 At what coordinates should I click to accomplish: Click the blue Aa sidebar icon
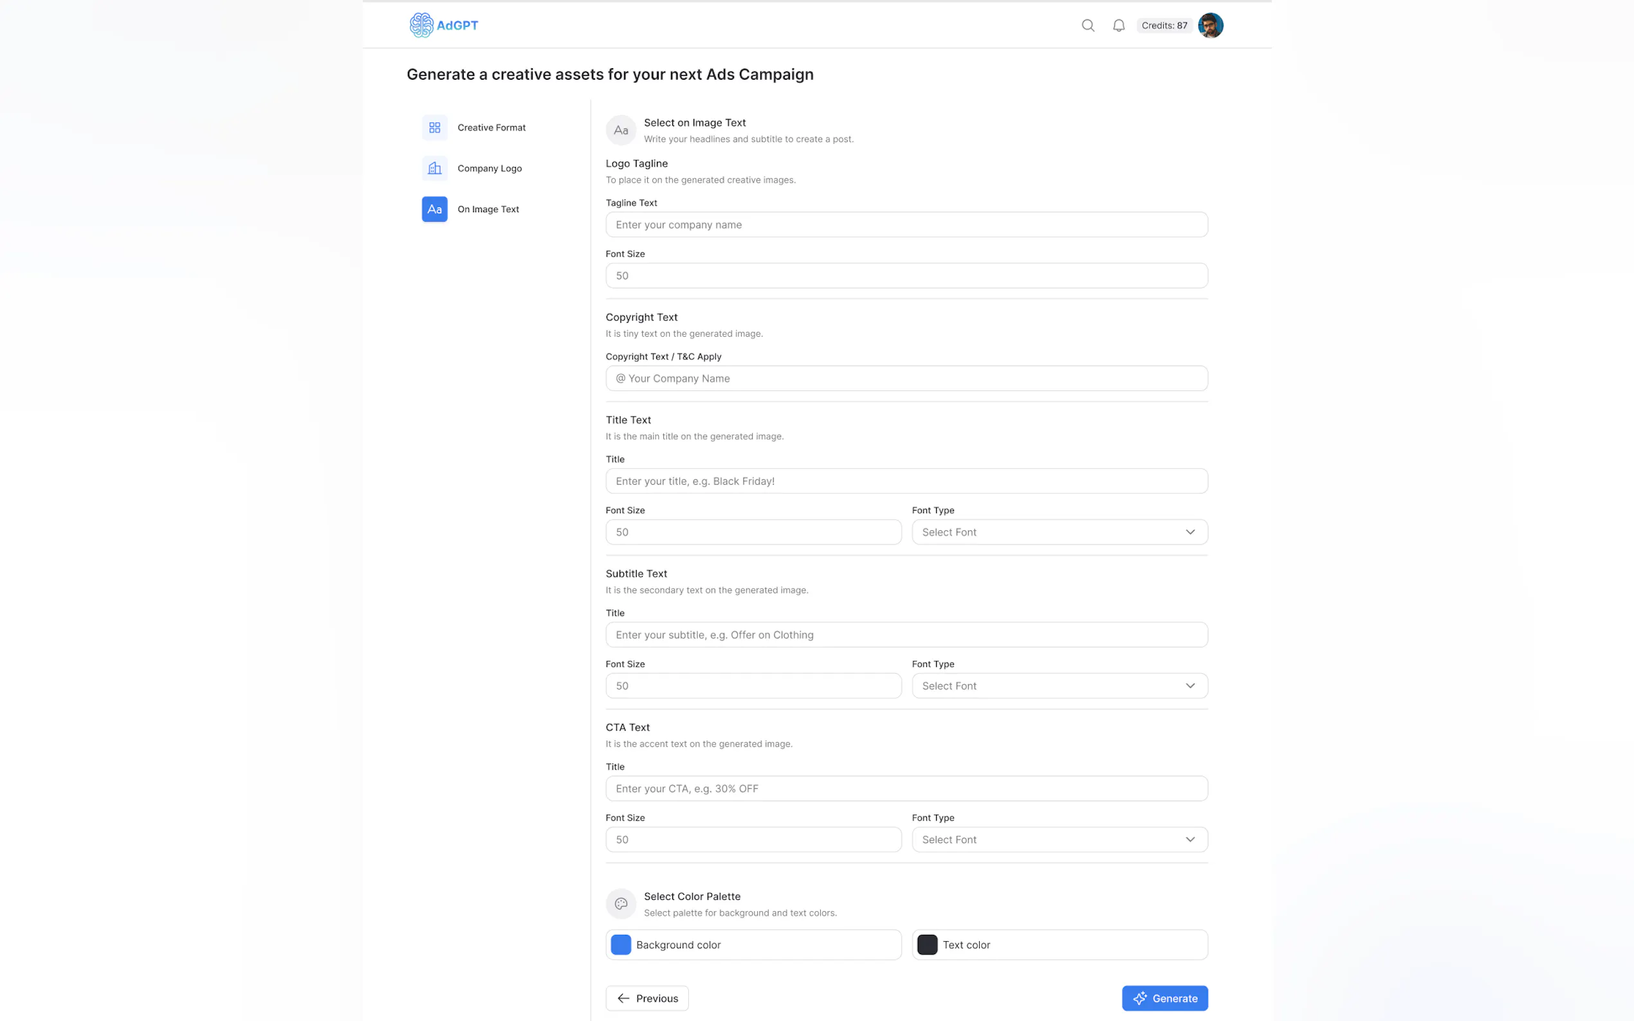pyautogui.click(x=434, y=210)
